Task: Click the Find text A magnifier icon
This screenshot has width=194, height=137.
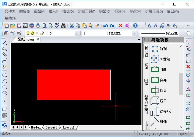Action: coord(175,25)
